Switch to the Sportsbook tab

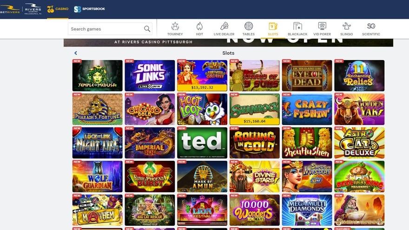(x=89, y=9)
